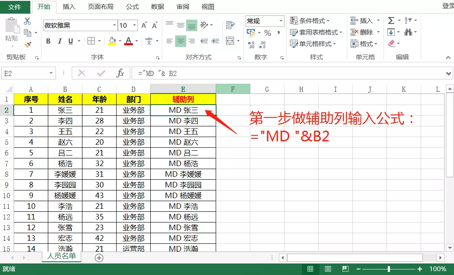Collapse the ribbon chevron

coord(448,58)
